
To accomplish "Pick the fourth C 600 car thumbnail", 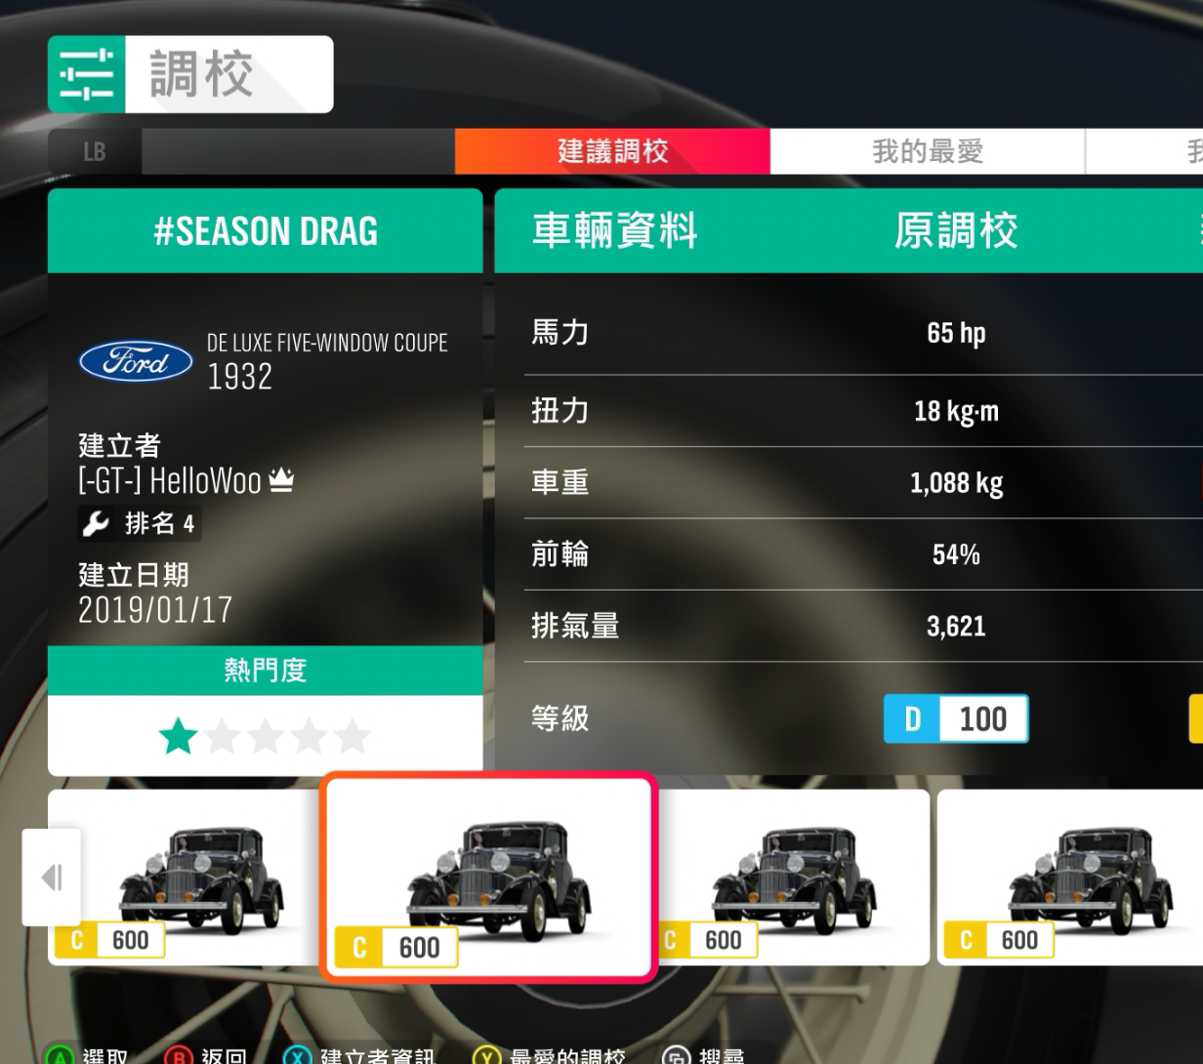I will (1070, 877).
